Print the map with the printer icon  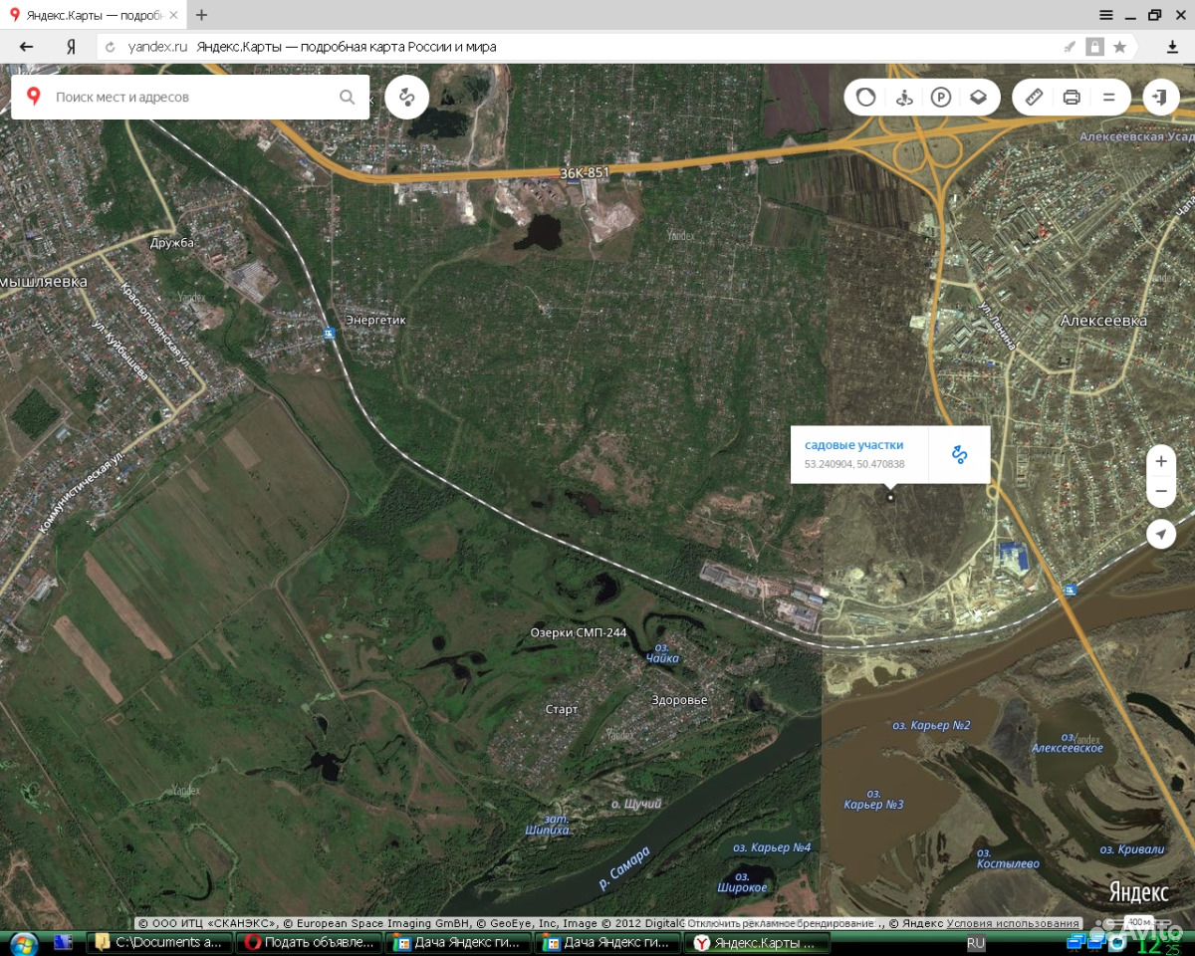tap(1072, 97)
